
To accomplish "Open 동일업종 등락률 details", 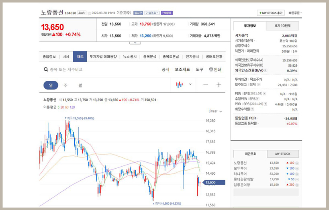I will point(247,123).
